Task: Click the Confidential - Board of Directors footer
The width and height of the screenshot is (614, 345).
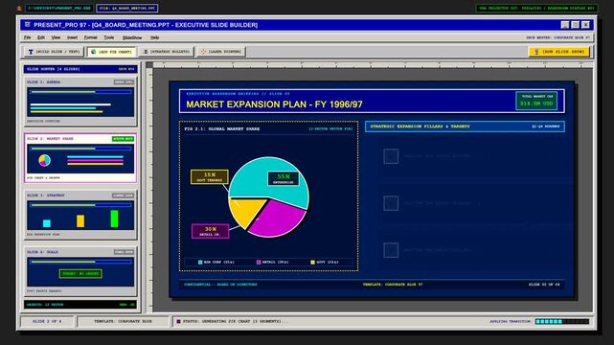Action: 220,285
